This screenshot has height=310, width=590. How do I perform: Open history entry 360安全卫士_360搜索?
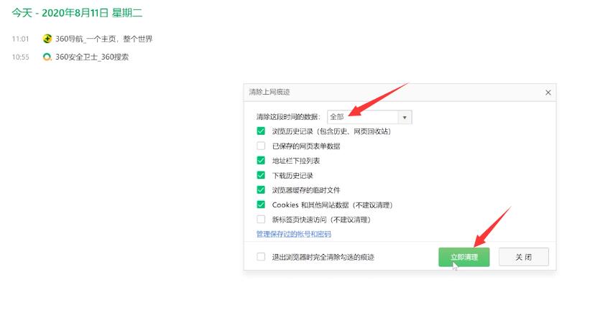coord(92,57)
